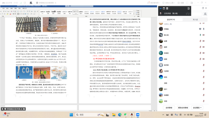The height and width of the screenshot is (118, 209).
Task: Toggle 张海龙's camera icon
Action: [x=204, y=53]
